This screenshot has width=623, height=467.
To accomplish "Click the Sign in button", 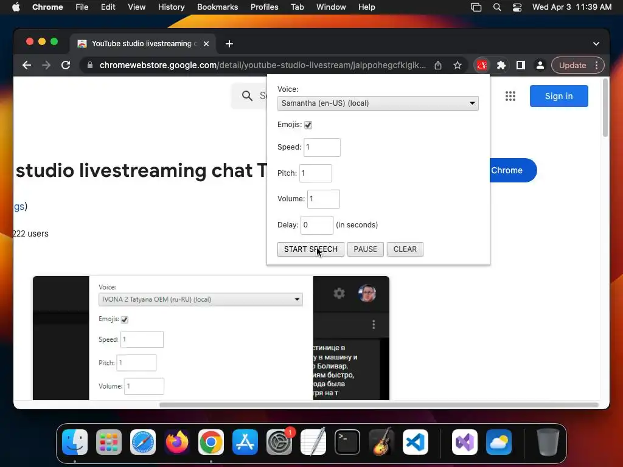I will [x=559, y=96].
